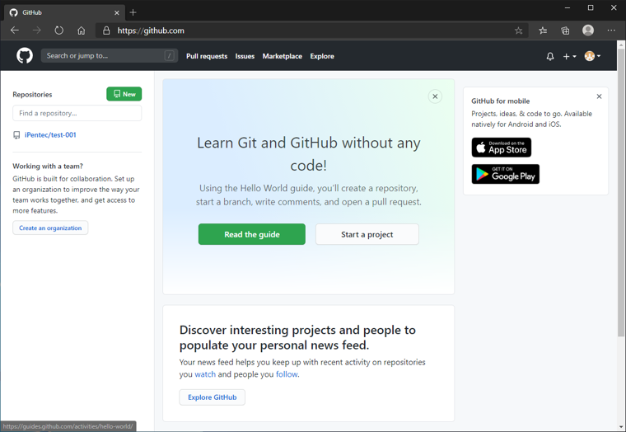Image resolution: width=626 pixels, height=432 pixels.
Task: Open a new browser tab
Action: point(133,12)
